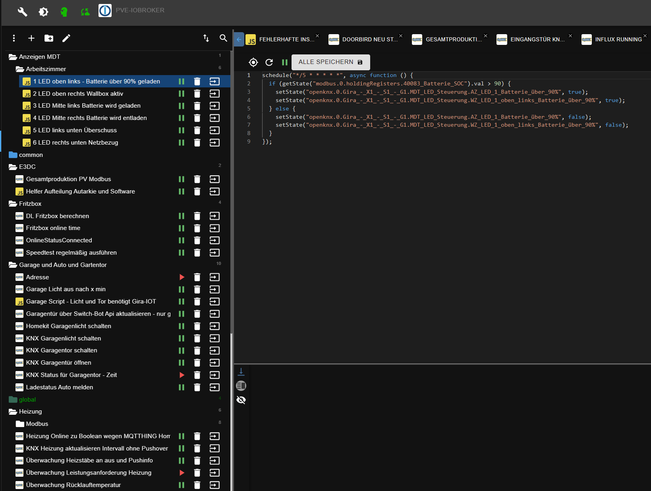The image size is (651, 491).
Task: Delete Helfer Aufteilung Autarkie script
Action: (197, 191)
